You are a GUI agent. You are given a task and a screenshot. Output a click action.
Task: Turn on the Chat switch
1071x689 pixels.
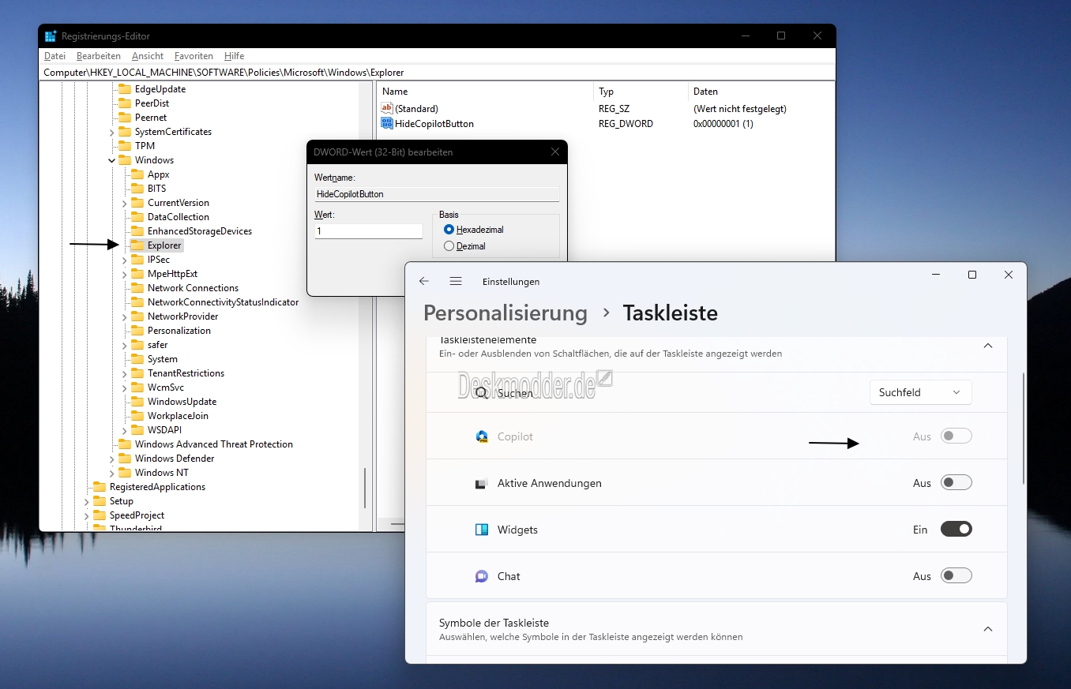tap(956, 576)
